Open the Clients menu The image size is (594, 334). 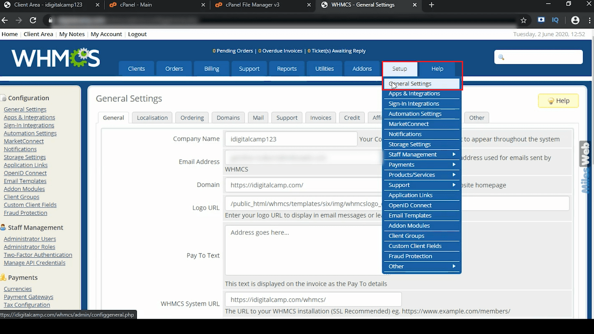(x=137, y=69)
